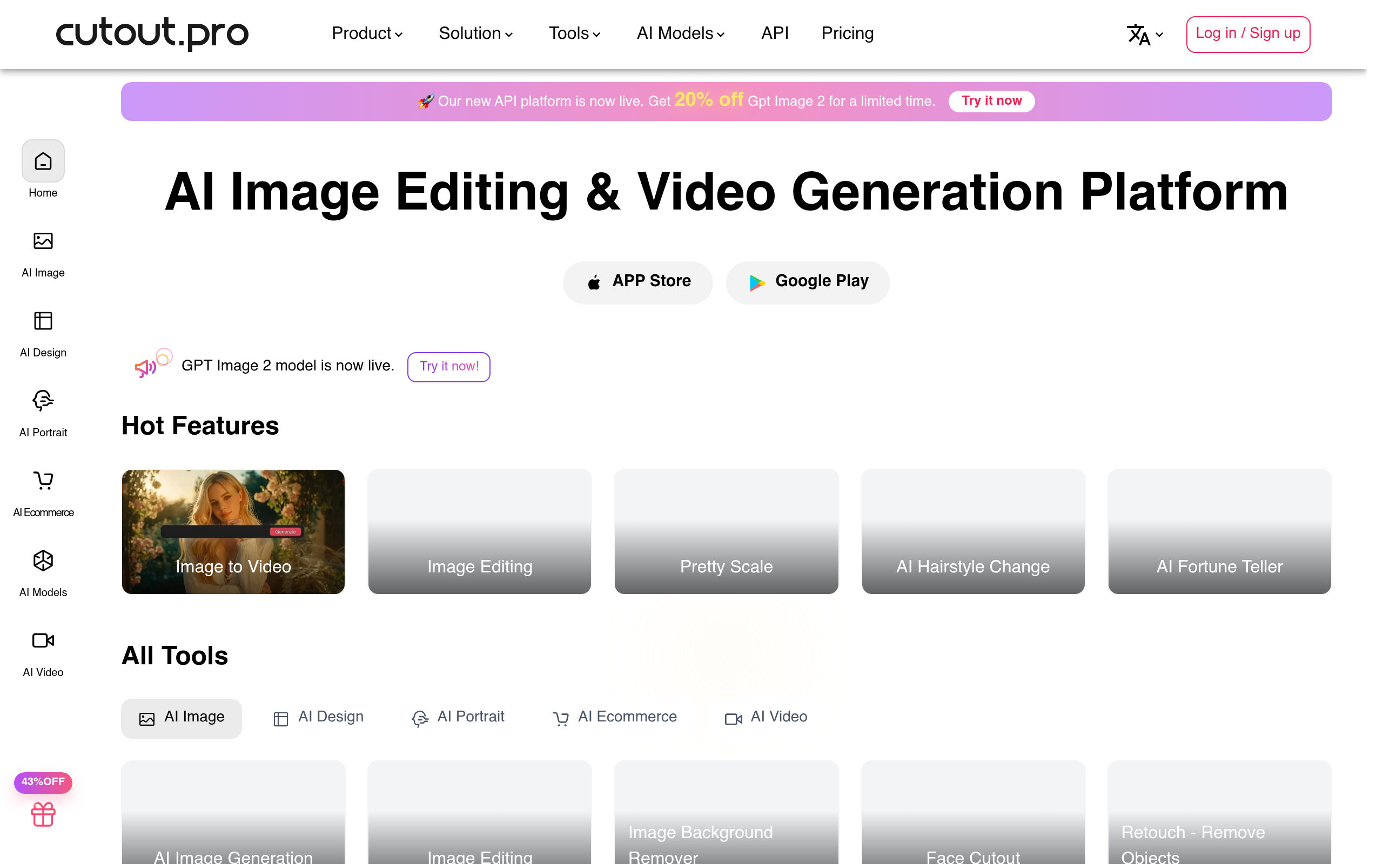This screenshot has width=1383, height=864.
Task: Click the megaphone announcement icon
Action: point(146,367)
